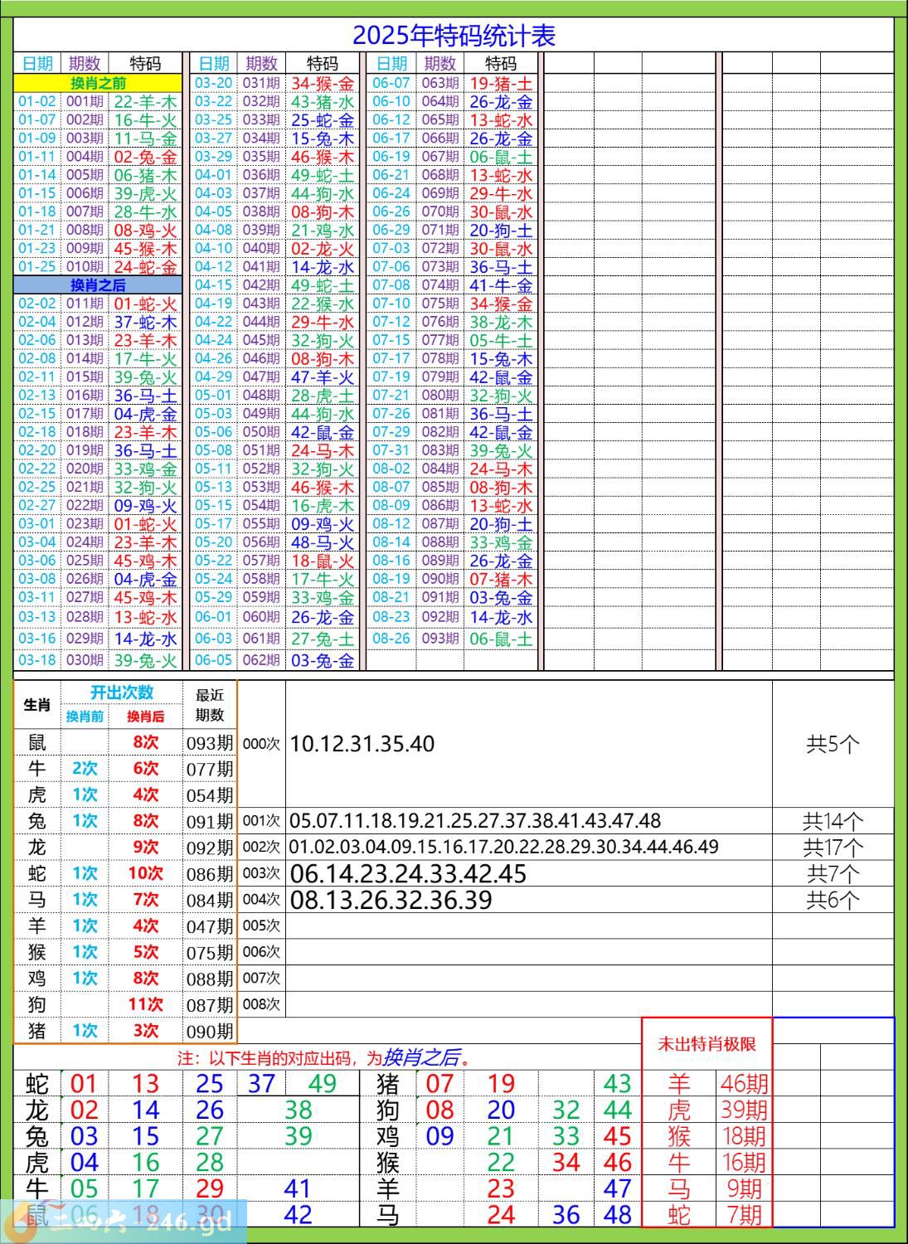Select the "开出次数" header cell
Image resolution: width=908 pixels, height=1244 pixels.
pos(122,692)
